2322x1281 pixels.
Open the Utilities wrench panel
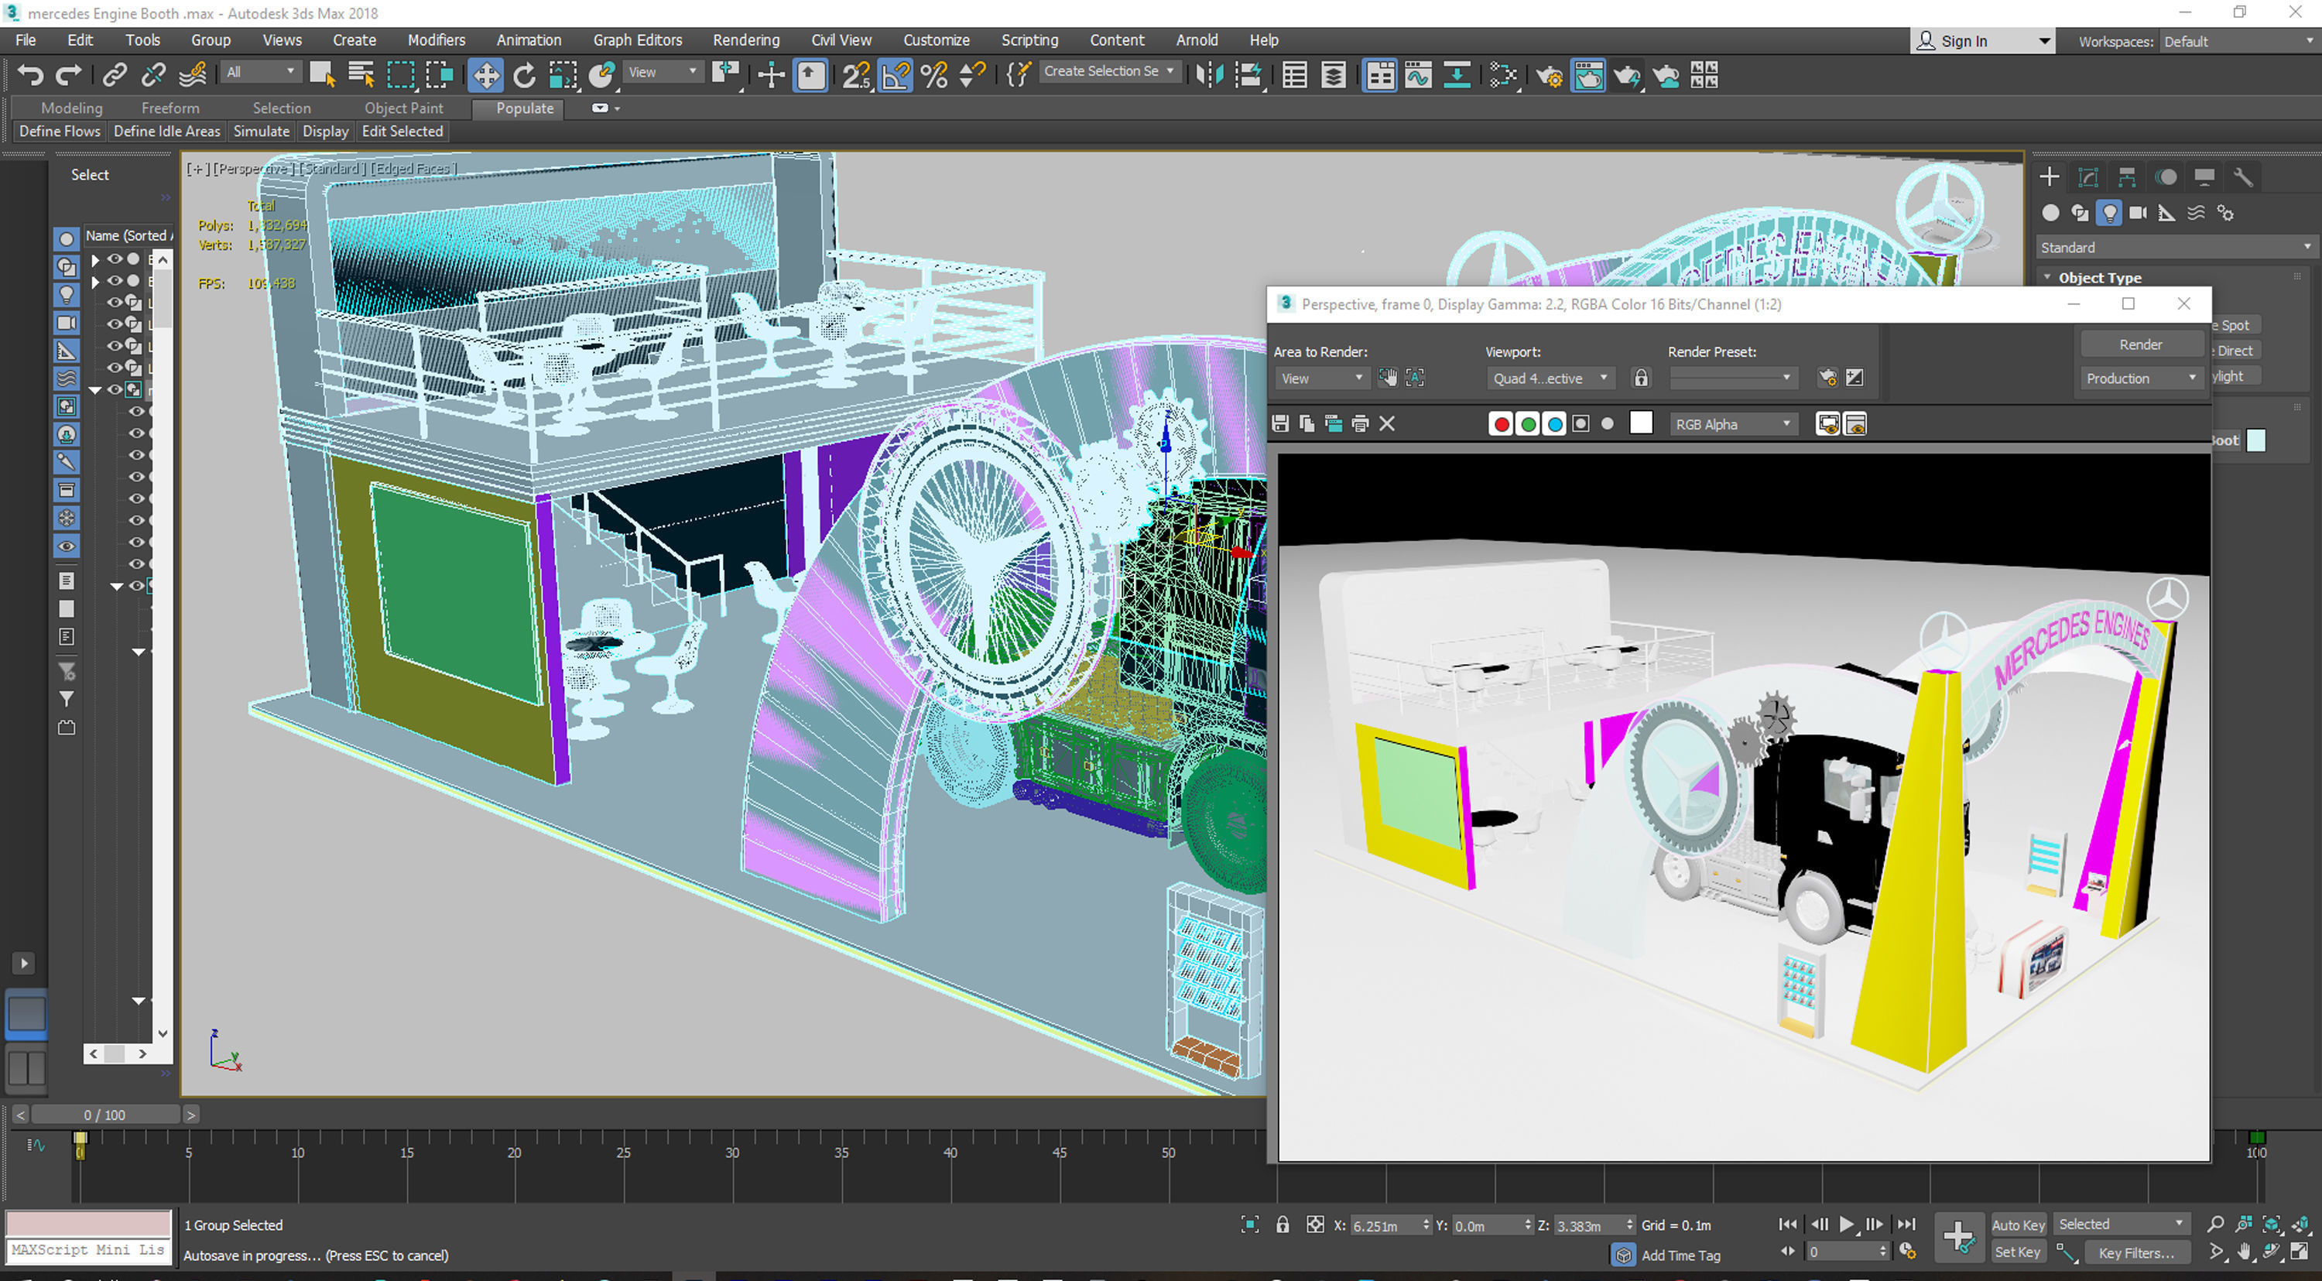pos(2245,176)
